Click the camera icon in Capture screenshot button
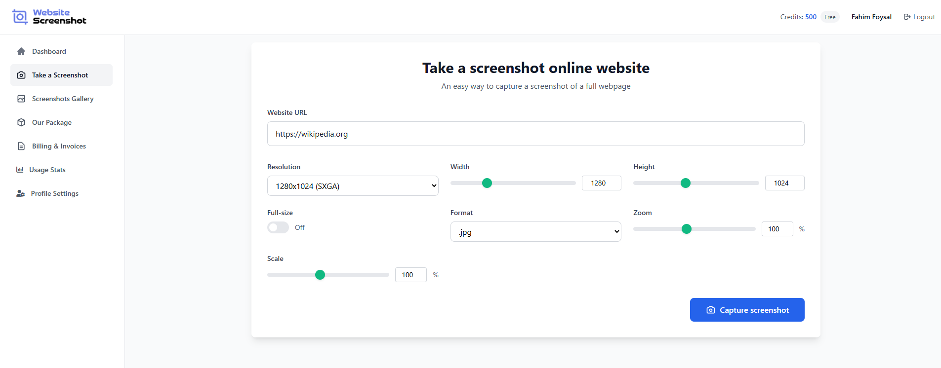941x368 pixels. click(711, 310)
